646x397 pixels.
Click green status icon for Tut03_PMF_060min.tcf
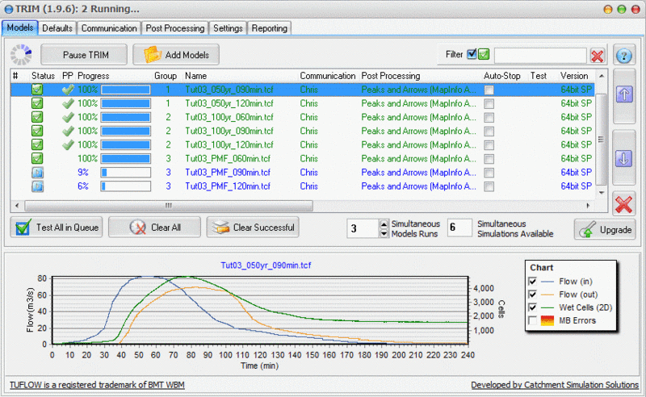(x=37, y=159)
